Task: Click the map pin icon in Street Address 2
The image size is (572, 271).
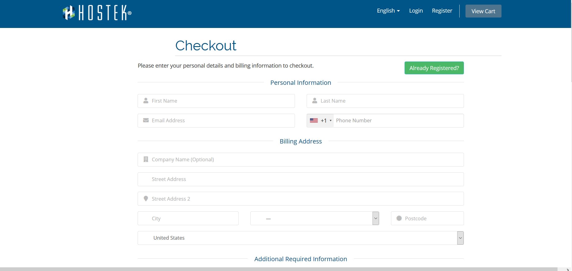Action: tap(146, 198)
